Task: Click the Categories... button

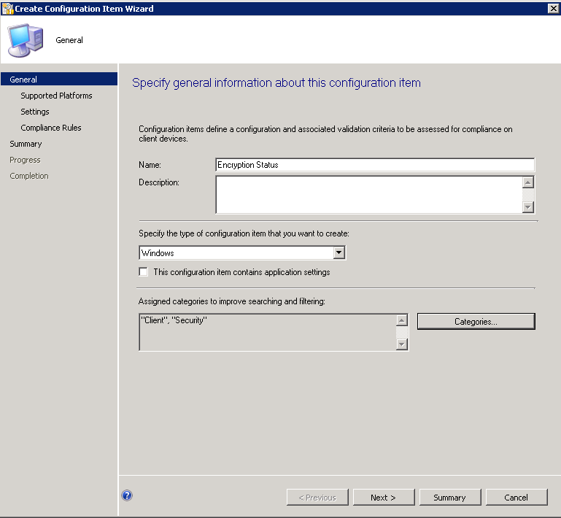Action: 476,322
